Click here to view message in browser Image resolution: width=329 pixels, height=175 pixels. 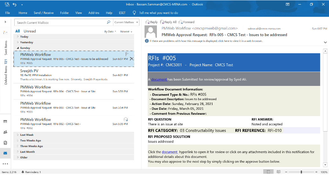tap(221, 41)
